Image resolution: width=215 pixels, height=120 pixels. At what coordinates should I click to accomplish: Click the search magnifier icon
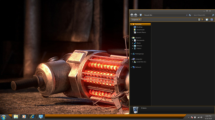(x=213, y=15)
